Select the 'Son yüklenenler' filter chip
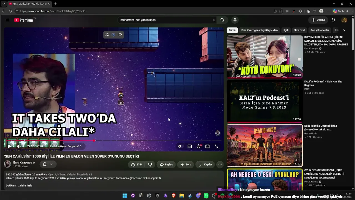Viewport: 355px width, 200px height. point(319,30)
